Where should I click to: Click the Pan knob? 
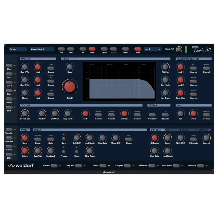pyautogui.click(x=180, y=113)
